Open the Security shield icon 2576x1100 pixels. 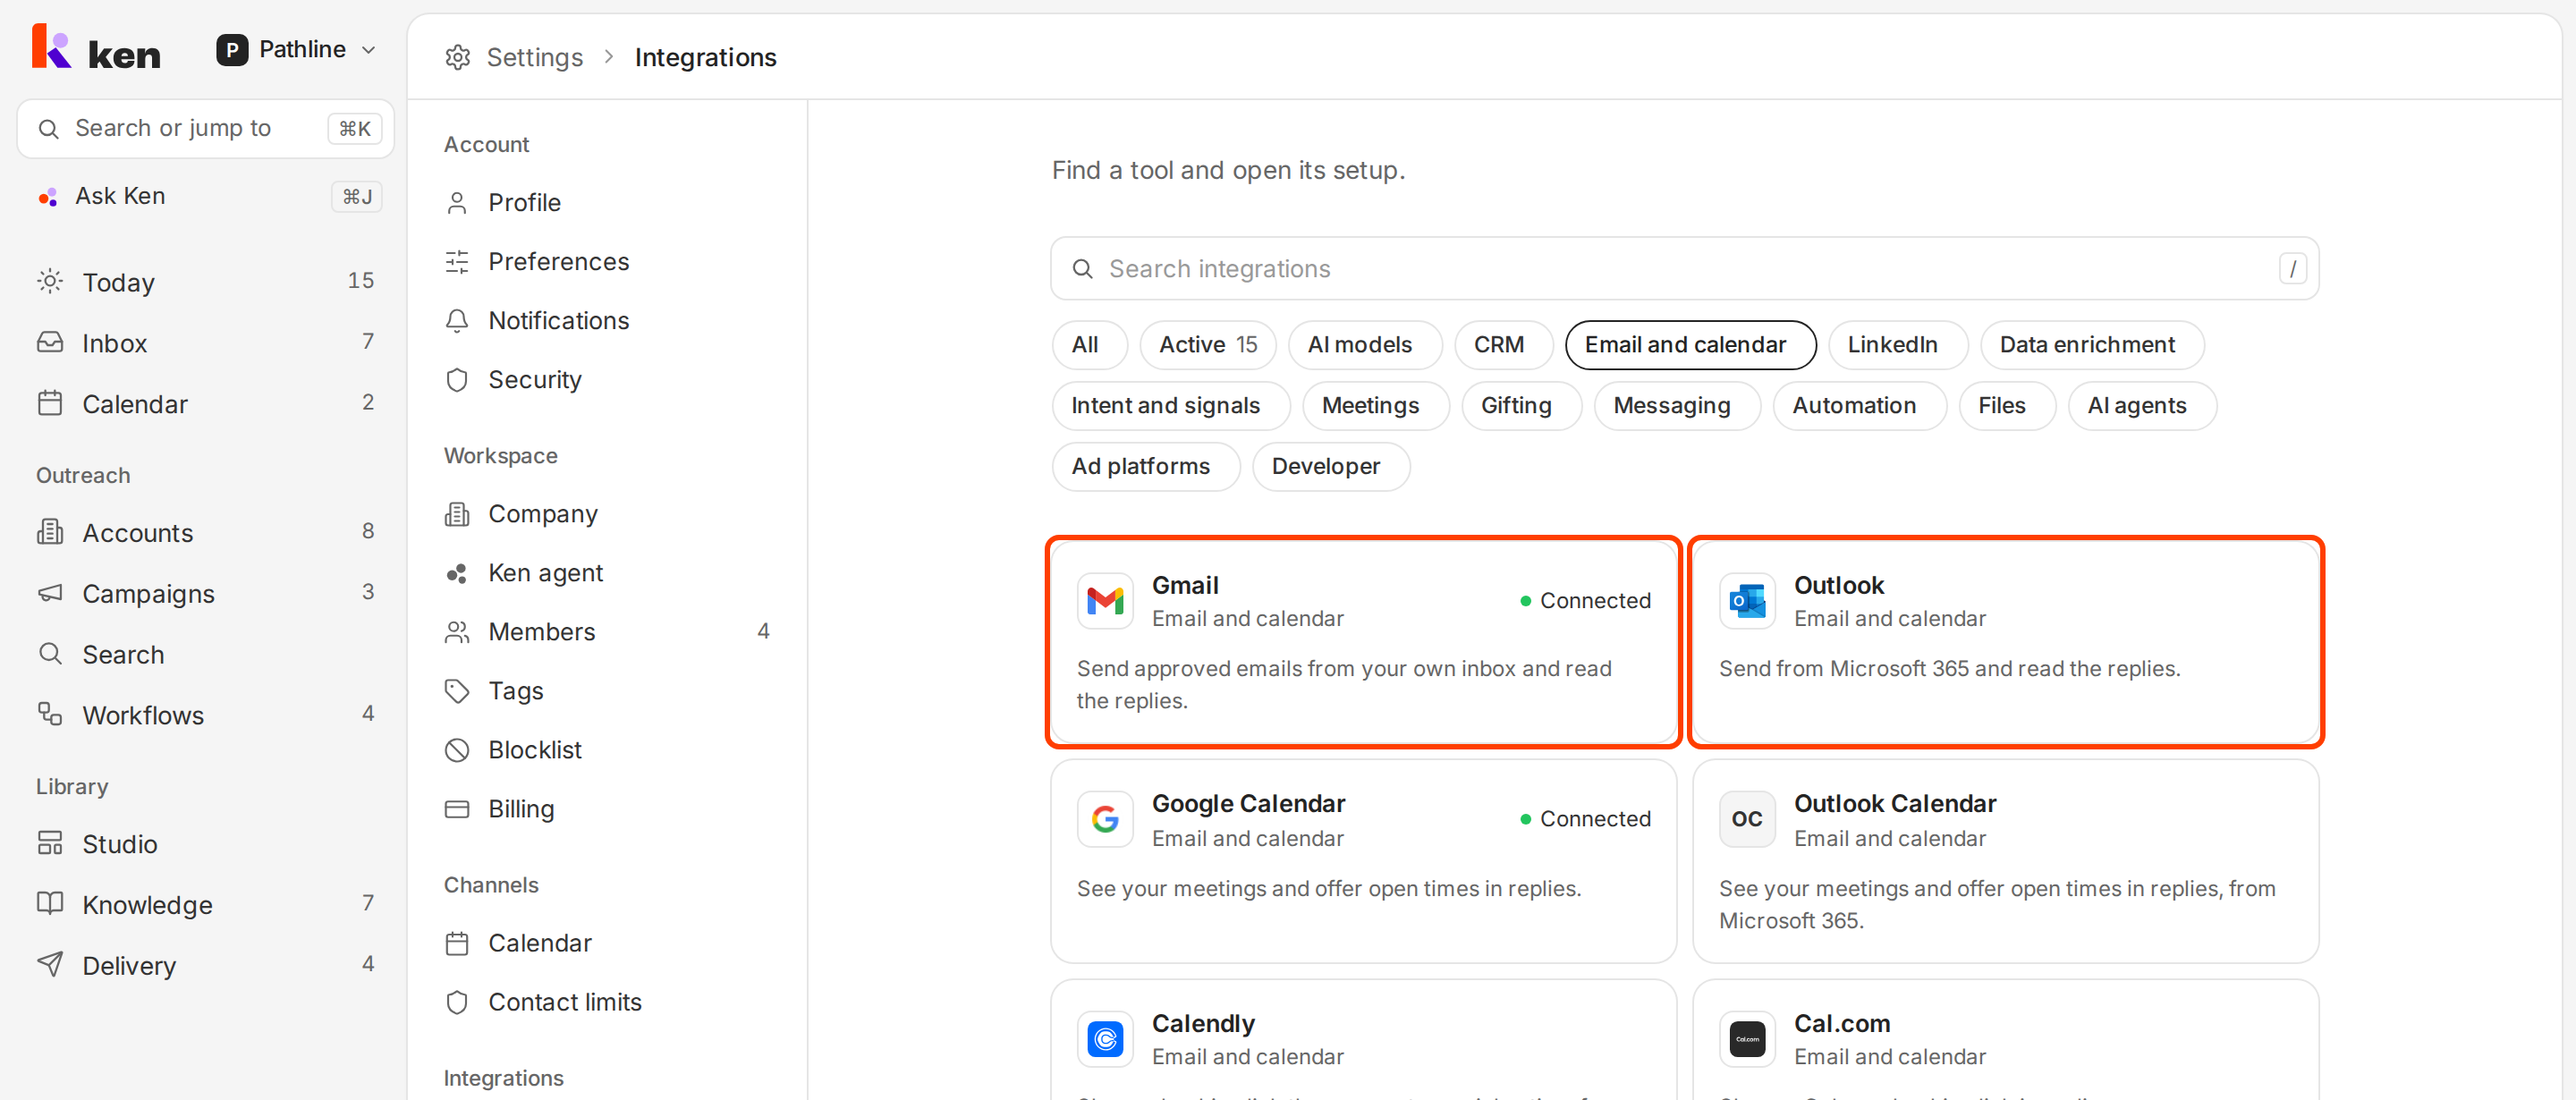tap(457, 380)
